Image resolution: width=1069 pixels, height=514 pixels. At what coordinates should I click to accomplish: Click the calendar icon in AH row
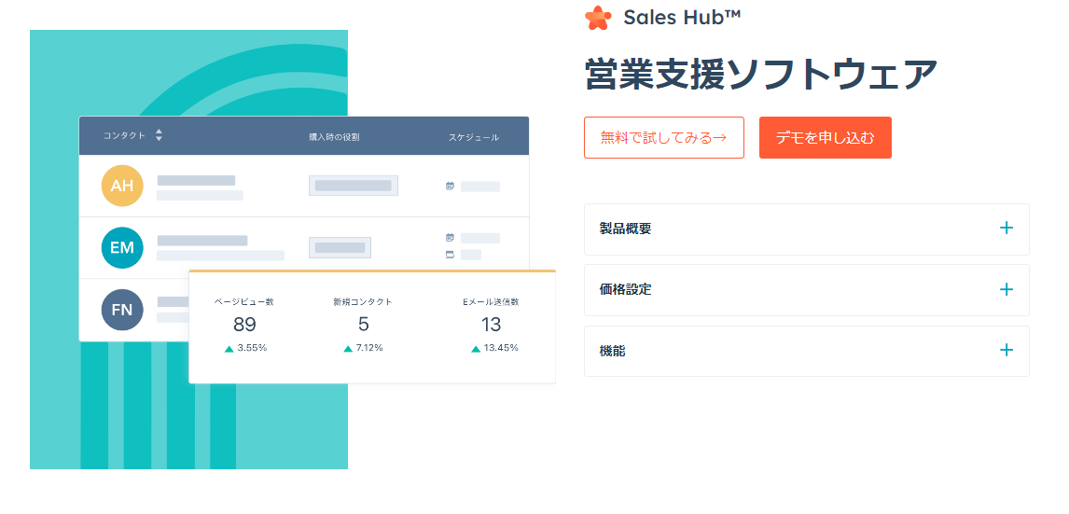450,186
